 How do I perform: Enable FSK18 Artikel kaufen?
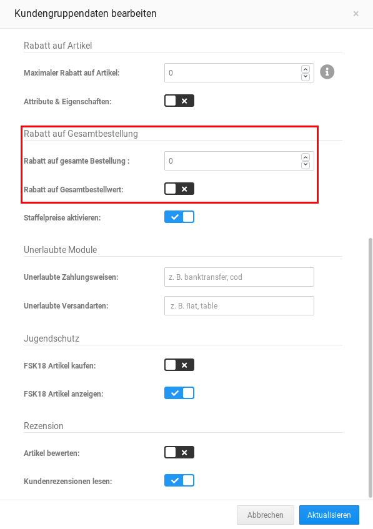(x=179, y=364)
